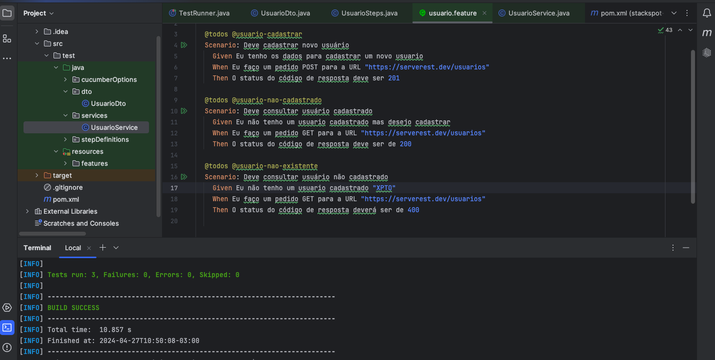Click the inspections green checkmark widget
Screen dimensions: 715x360
coord(665,30)
